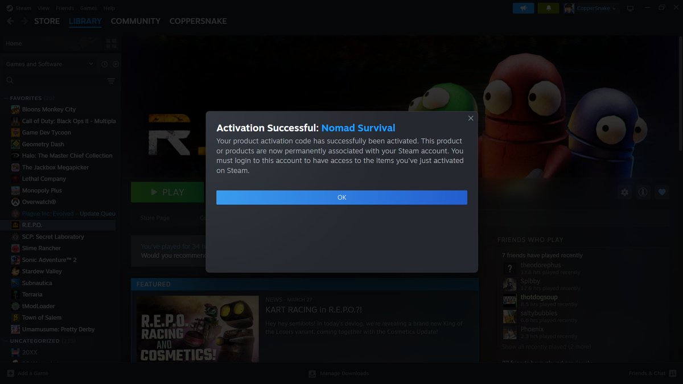Select Halo: The Master Chief Collection

[67, 155]
